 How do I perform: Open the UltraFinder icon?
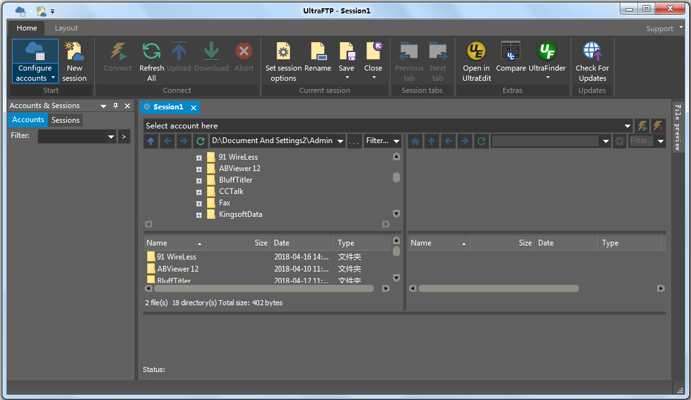point(546,52)
